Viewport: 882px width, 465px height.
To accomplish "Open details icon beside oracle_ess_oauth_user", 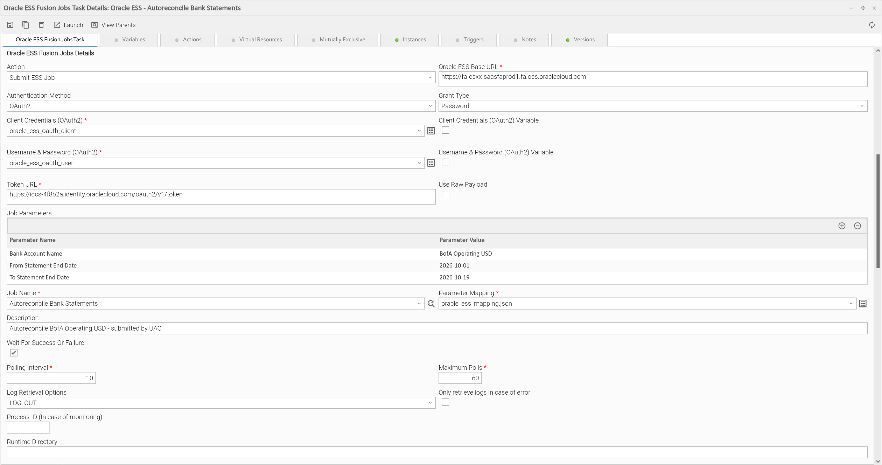I will 431,163.
